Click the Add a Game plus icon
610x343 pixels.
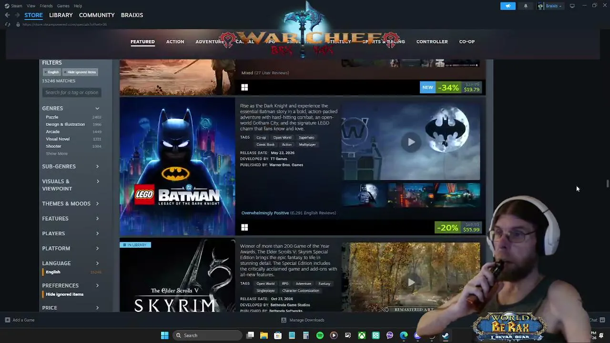8,320
